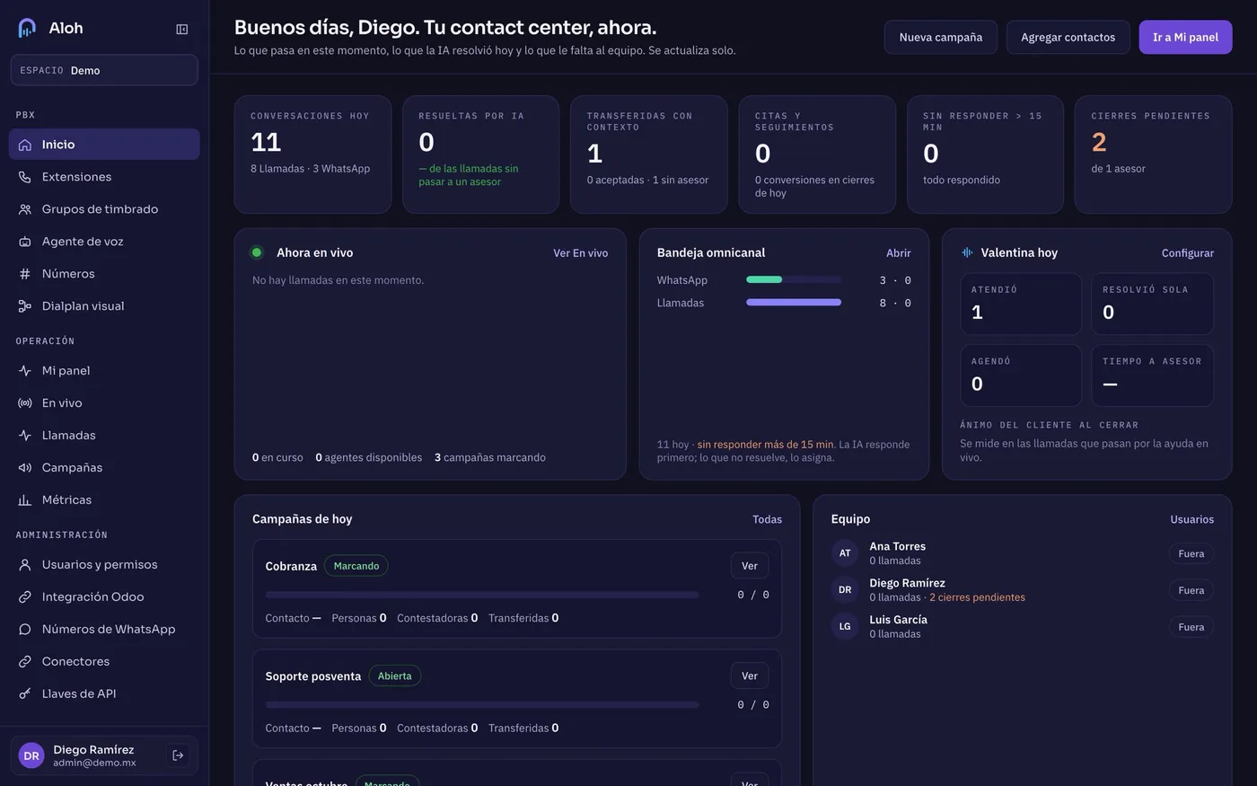1257x786 pixels.
Task: Click the Usuarios y permisos person icon
Action: click(25, 565)
